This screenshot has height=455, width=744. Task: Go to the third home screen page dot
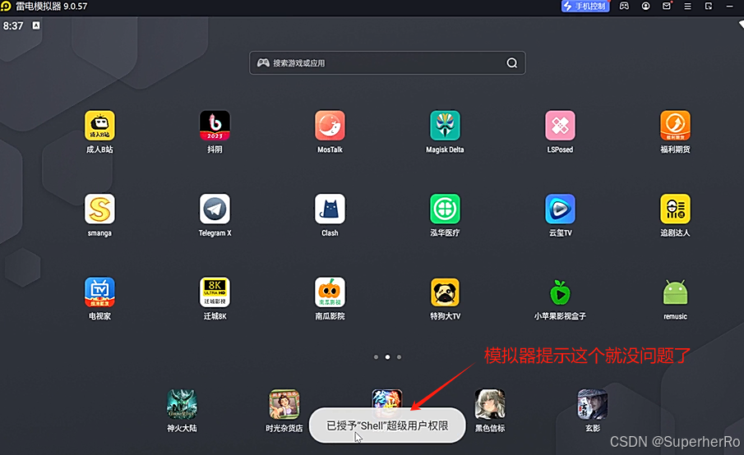pos(399,357)
